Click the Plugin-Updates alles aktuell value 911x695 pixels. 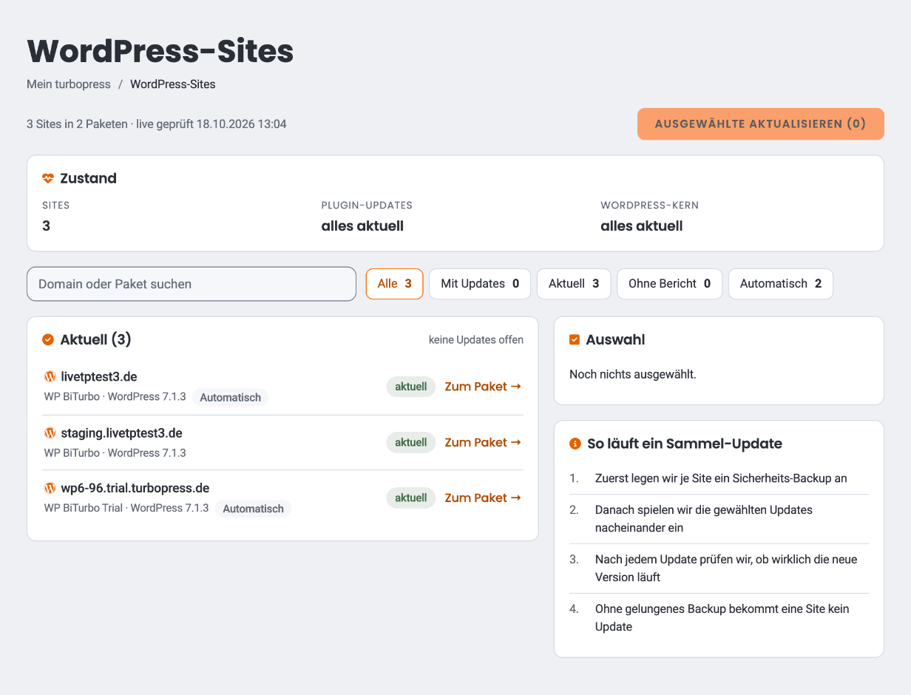point(362,226)
